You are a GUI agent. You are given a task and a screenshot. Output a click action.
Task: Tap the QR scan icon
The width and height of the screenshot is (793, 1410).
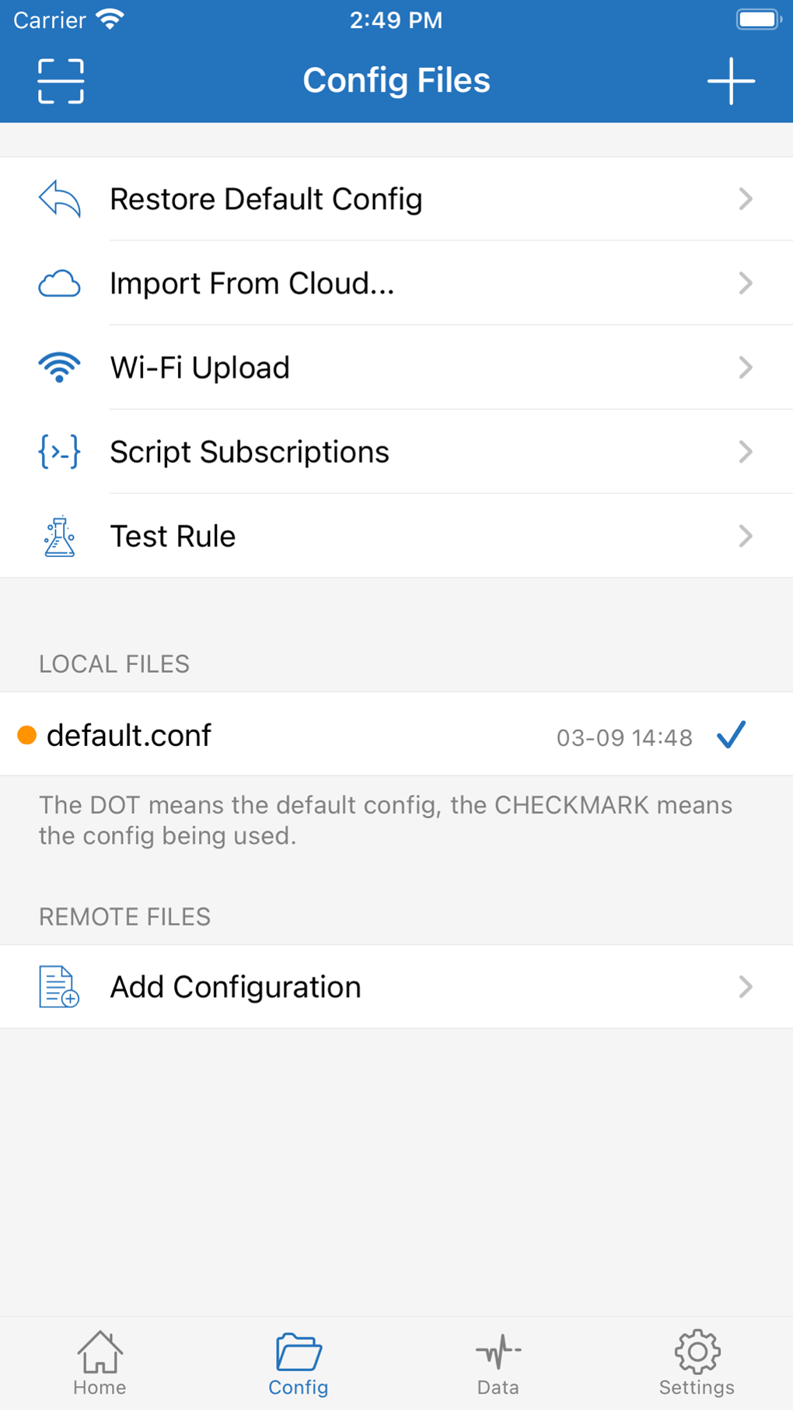61,81
